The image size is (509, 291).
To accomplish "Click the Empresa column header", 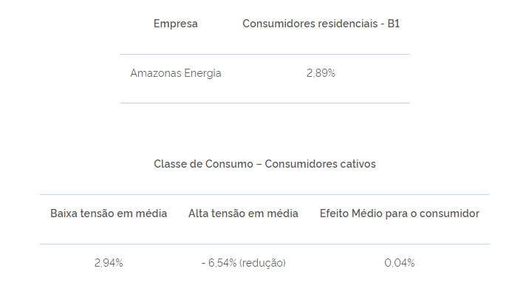I will (x=176, y=24).
